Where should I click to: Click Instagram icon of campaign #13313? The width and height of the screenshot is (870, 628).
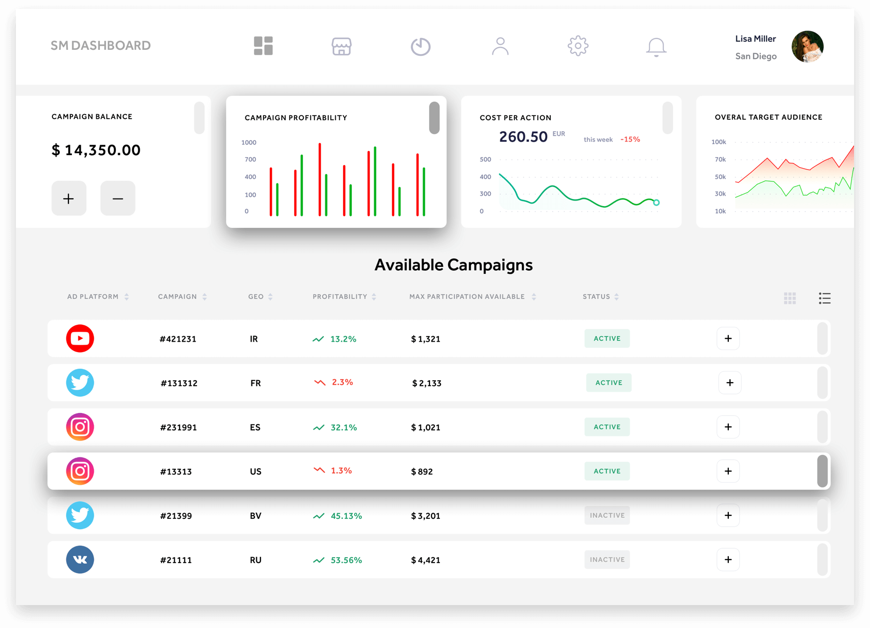click(80, 471)
